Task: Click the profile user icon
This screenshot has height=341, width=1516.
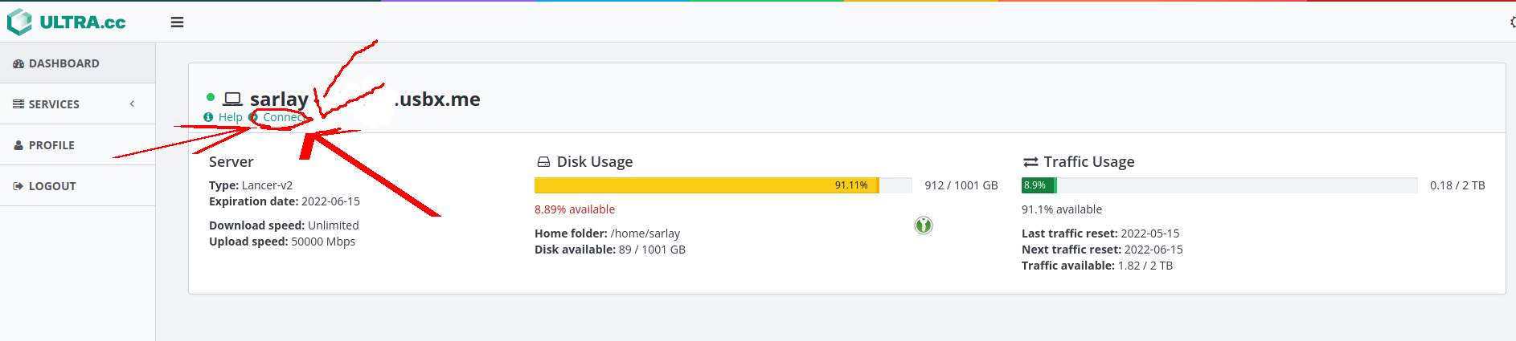Action: 18,145
